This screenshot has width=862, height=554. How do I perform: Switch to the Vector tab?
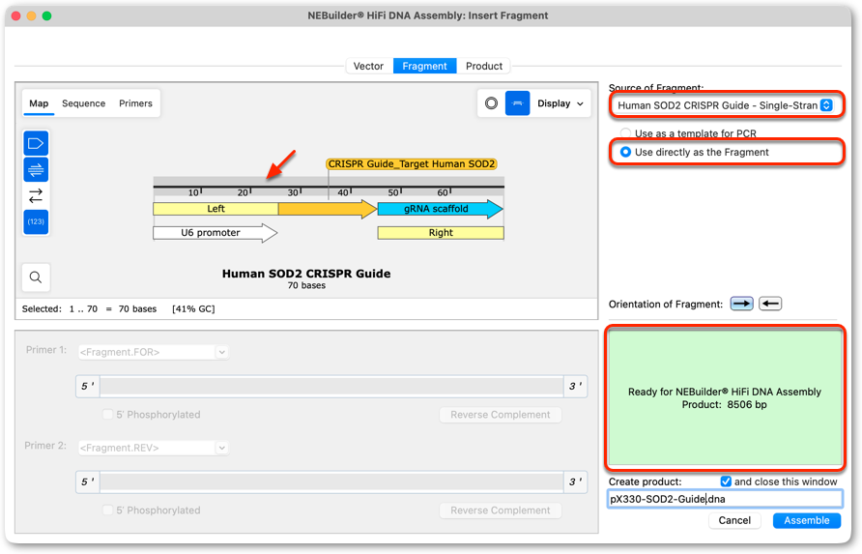(368, 66)
